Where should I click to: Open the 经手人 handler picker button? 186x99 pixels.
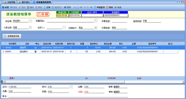(64, 28)
